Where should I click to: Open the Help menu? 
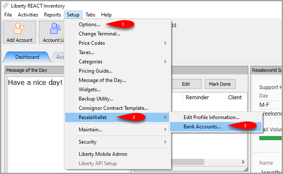(106, 15)
